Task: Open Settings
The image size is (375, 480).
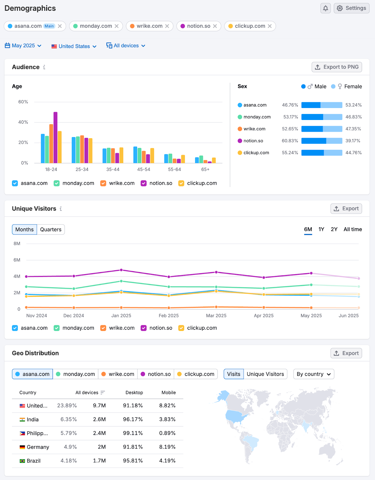Action: [351, 8]
